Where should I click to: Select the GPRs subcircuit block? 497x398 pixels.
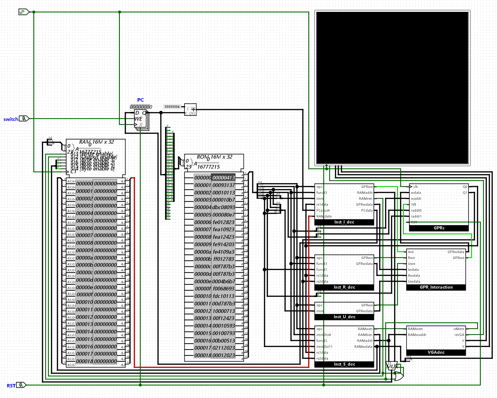[x=439, y=207]
